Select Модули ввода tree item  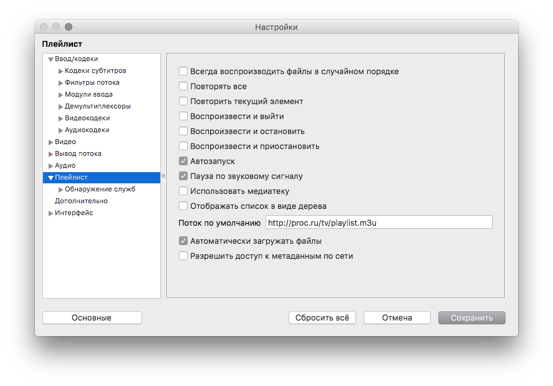pos(89,94)
